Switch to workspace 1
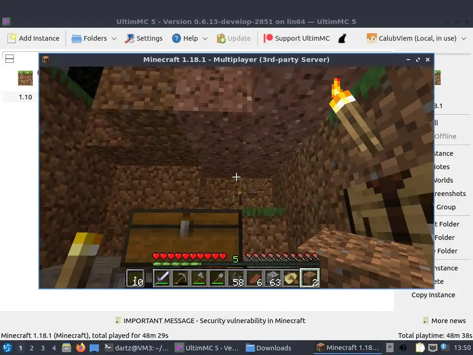Viewport: 473px width, 355px height. (20, 348)
